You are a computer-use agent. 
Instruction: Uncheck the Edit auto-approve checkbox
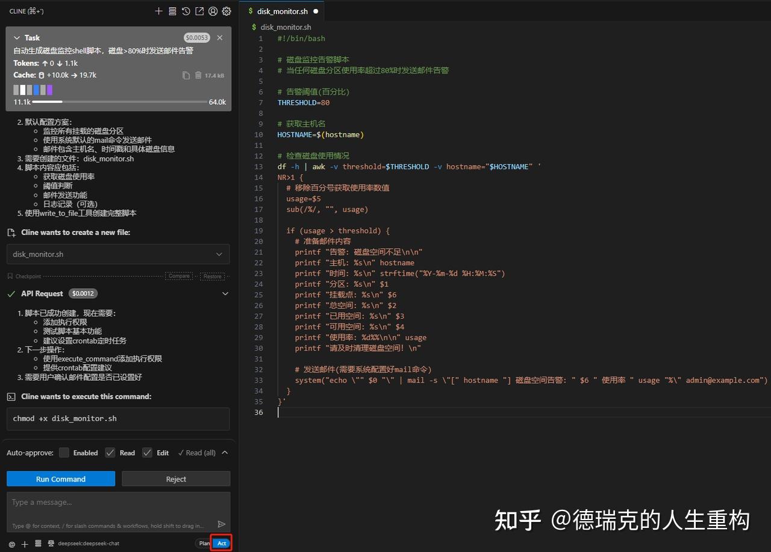[147, 453]
